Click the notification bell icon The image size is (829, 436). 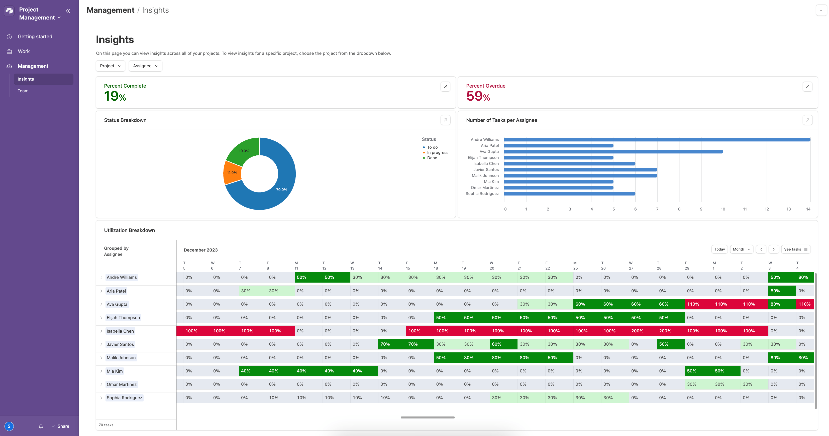41,426
